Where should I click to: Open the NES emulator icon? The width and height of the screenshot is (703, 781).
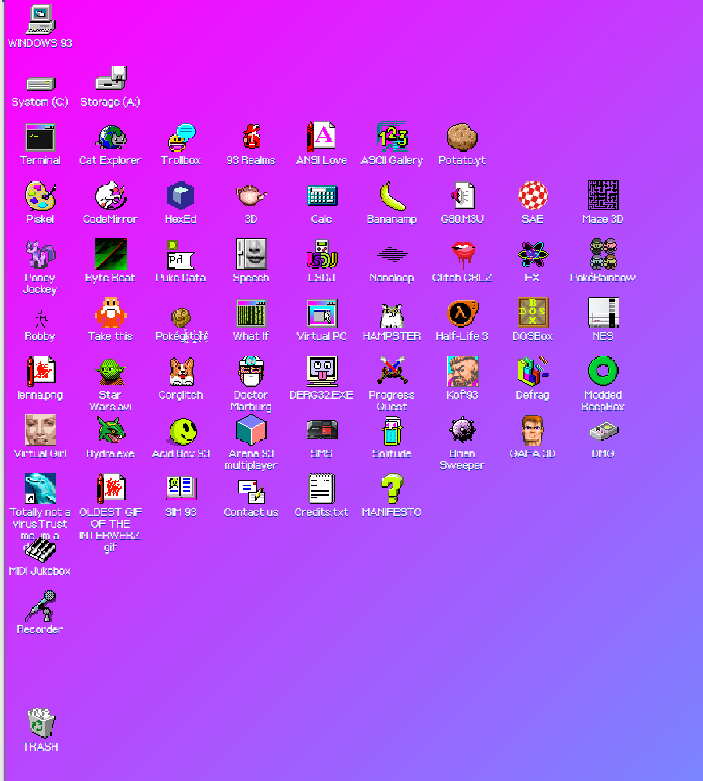pyautogui.click(x=602, y=313)
